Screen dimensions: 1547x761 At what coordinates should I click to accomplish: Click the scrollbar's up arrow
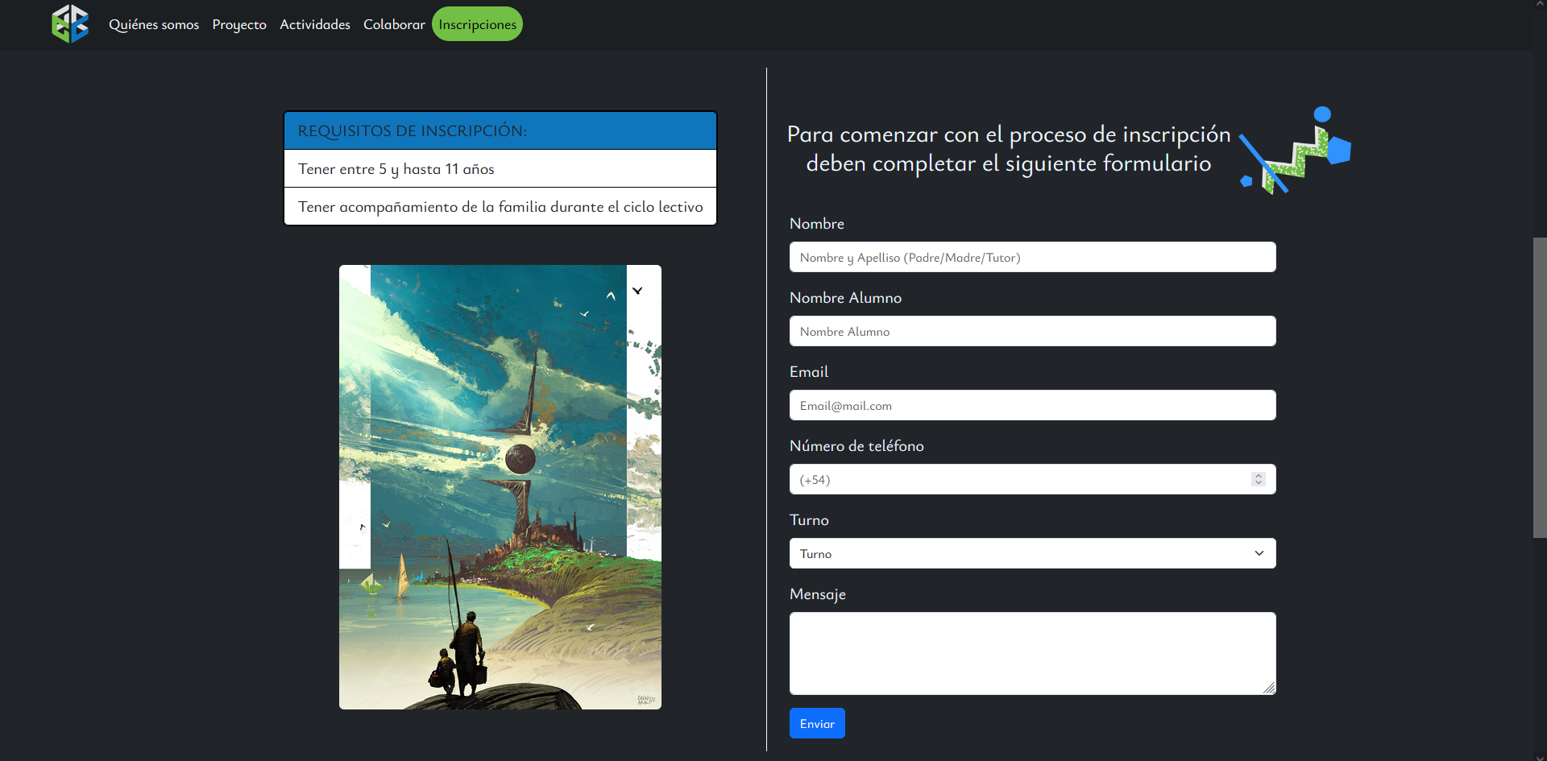(x=1540, y=4)
